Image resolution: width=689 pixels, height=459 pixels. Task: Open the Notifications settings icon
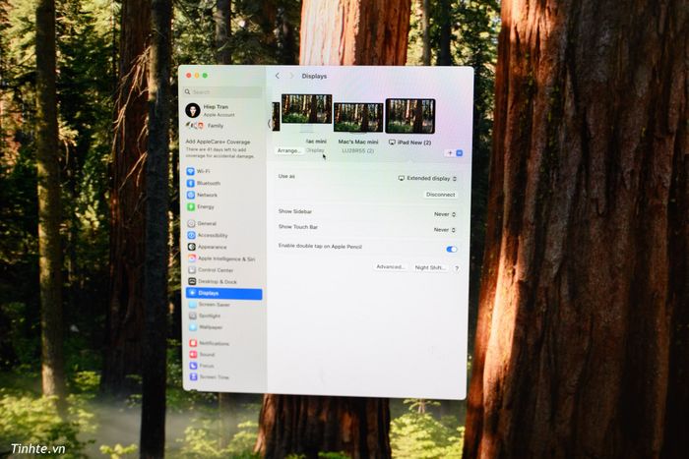193,343
